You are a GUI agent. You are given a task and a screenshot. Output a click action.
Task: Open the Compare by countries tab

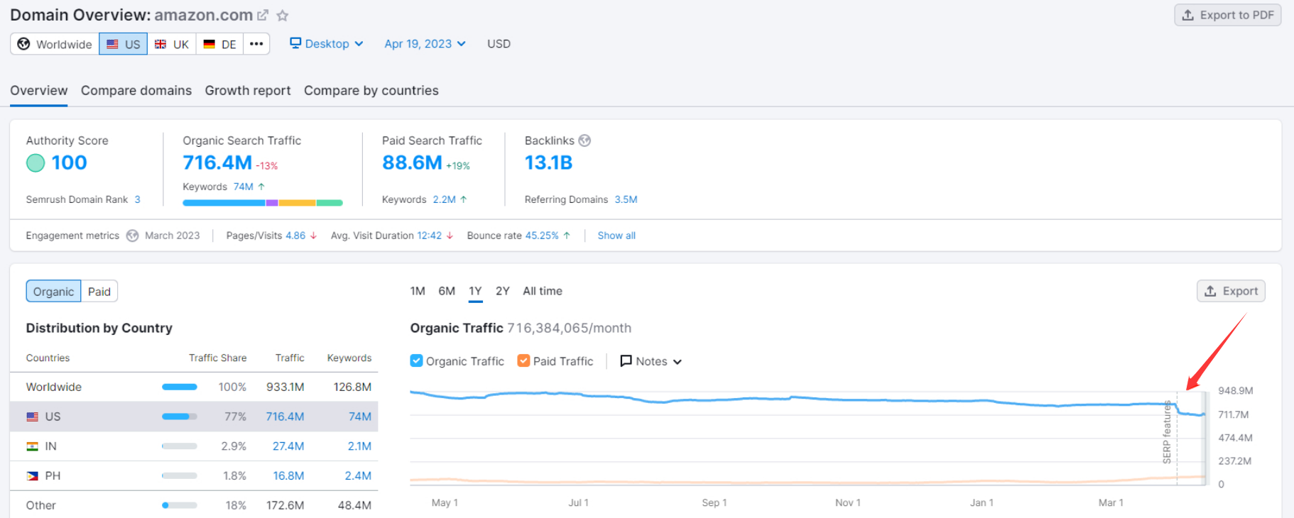point(371,90)
